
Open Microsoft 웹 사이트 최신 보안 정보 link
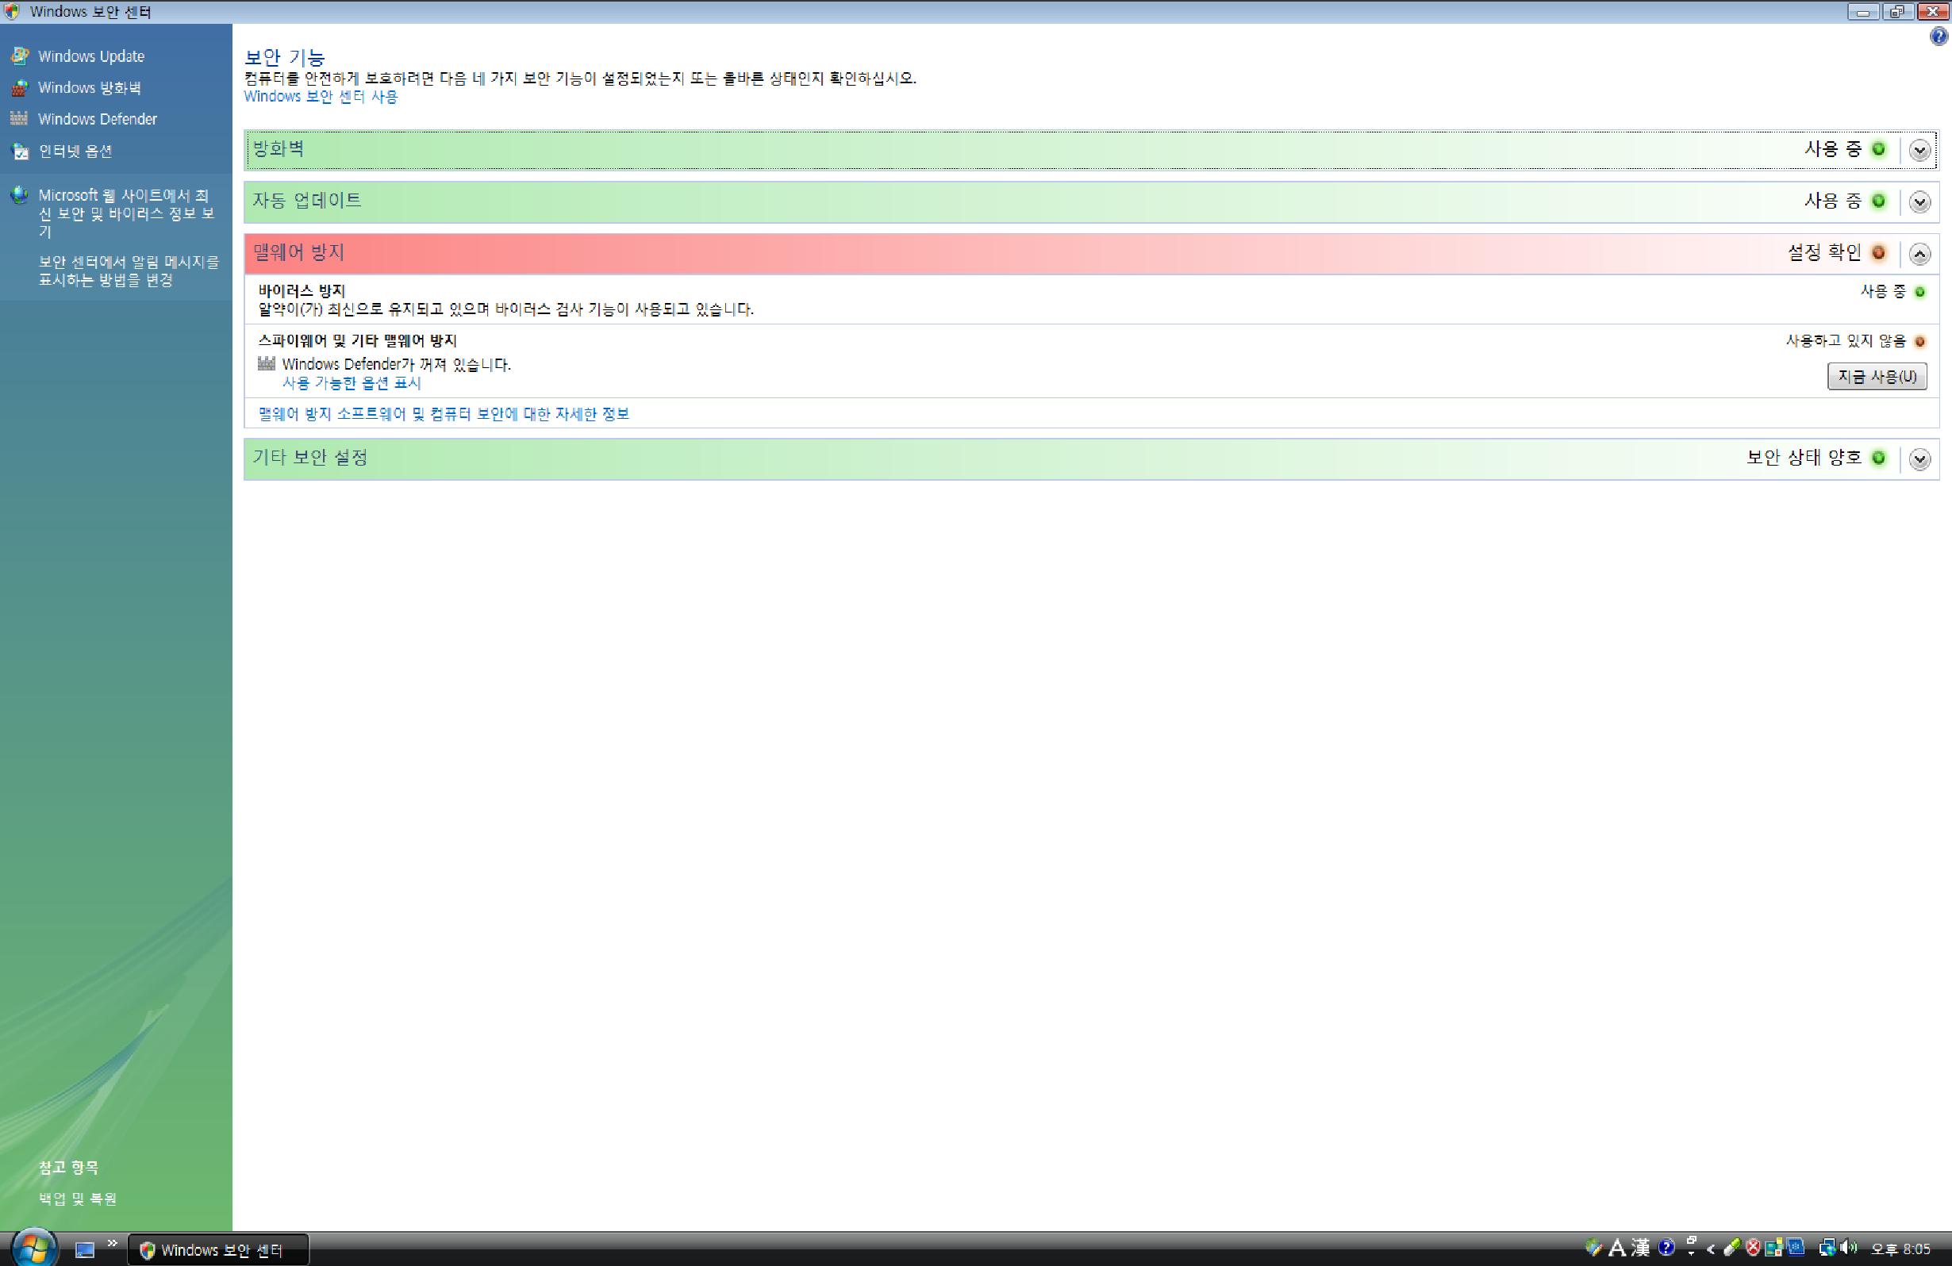[x=126, y=213]
